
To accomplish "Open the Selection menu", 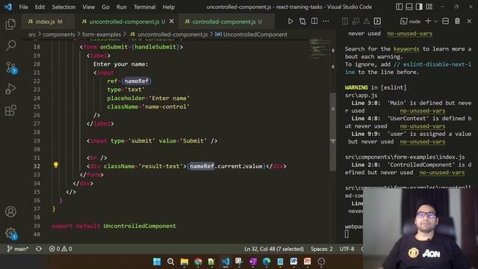I will point(63,7).
